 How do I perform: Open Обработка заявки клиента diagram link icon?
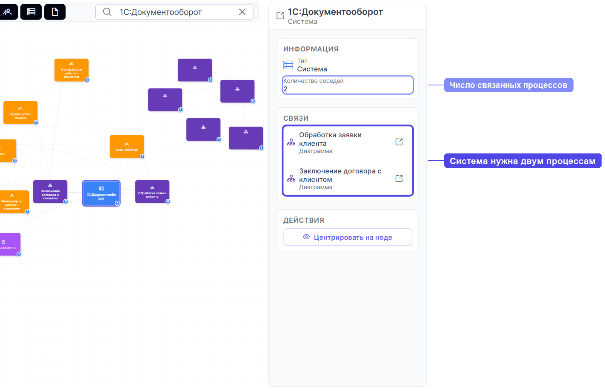point(399,142)
